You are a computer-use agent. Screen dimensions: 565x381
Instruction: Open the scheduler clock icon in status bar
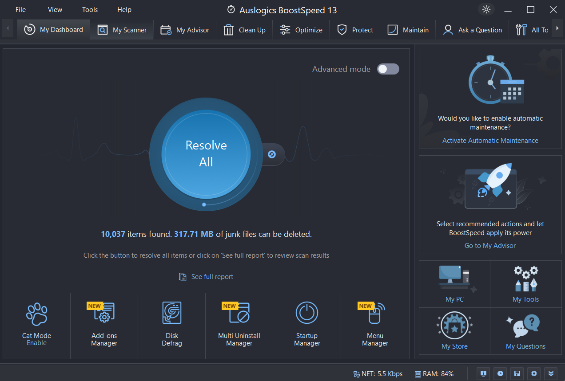click(500, 373)
